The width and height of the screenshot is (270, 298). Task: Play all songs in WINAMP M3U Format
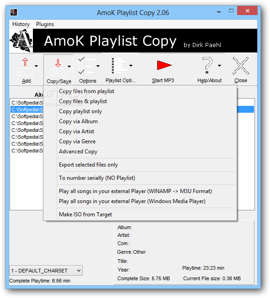click(140, 191)
